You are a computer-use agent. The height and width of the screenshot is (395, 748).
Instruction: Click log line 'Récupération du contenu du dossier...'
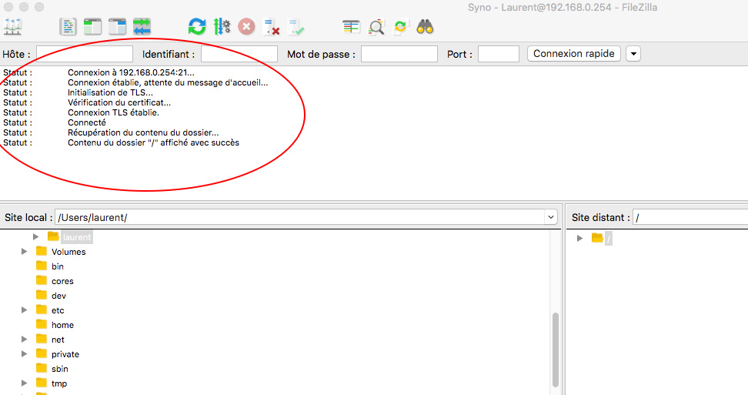pos(143,132)
